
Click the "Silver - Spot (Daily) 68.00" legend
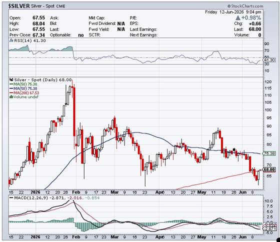[43, 79]
